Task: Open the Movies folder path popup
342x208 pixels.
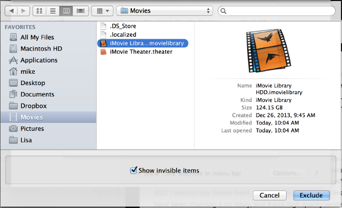Action: 164,11
